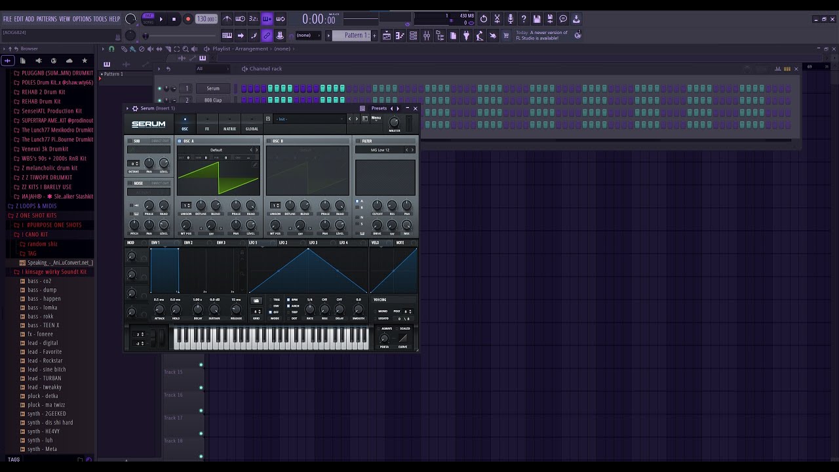Switch to Serum GLOBAL tab
Viewport: 839px width, 472px height.
pos(252,124)
